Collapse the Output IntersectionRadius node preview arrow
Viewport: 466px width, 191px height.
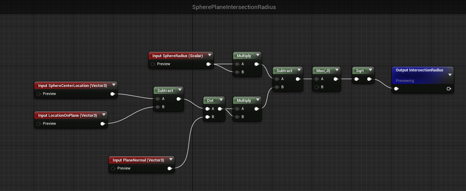click(x=450, y=75)
